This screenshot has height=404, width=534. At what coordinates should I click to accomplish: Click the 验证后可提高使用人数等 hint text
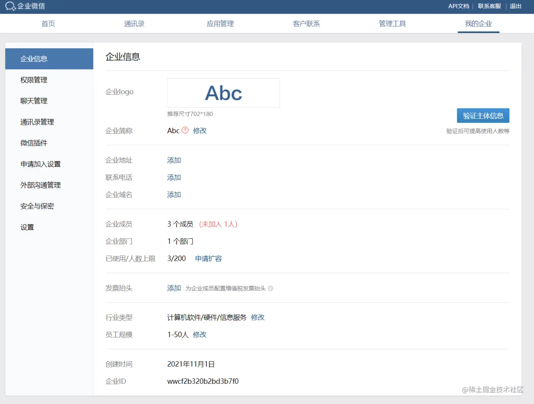pos(478,131)
